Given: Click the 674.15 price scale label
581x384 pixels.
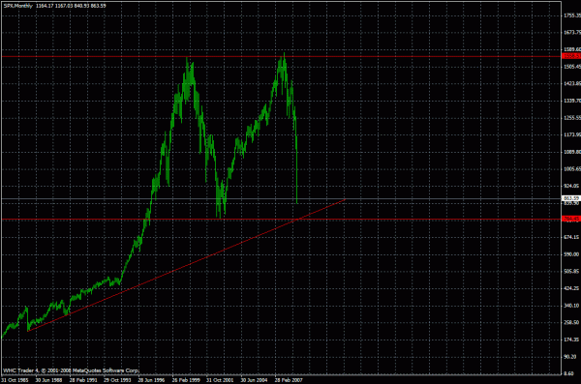Looking at the screenshot, I should tap(571, 237).
